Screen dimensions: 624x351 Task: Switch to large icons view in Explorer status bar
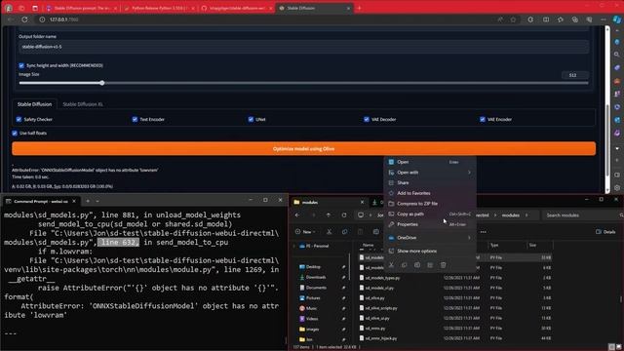click(x=619, y=347)
